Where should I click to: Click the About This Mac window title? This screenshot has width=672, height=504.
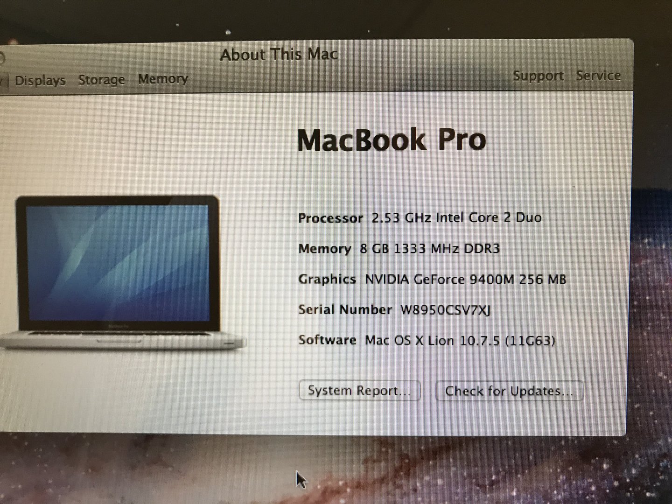click(x=279, y=55)
